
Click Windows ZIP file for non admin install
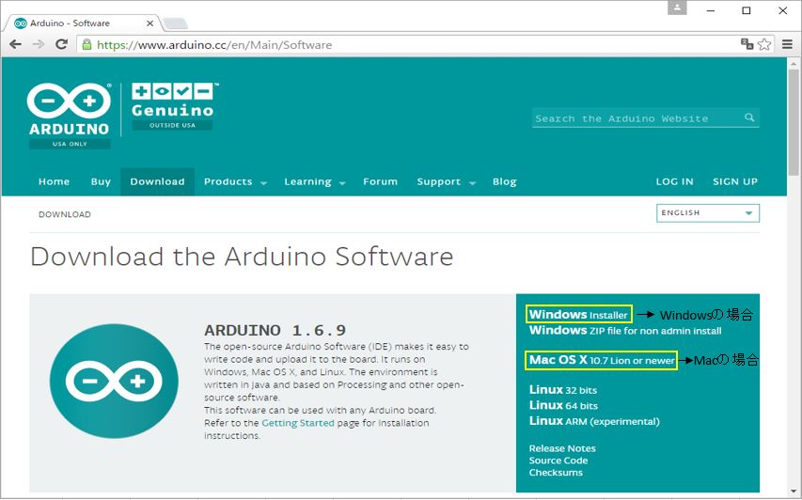[625, 330]
